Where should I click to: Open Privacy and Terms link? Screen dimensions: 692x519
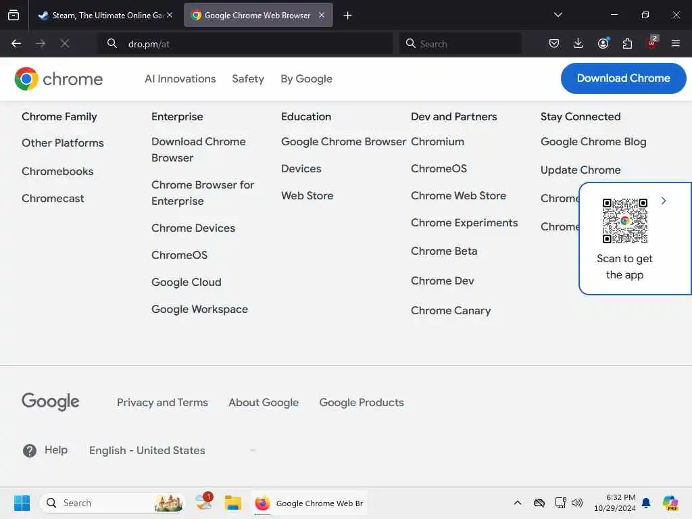click(162, 403)
